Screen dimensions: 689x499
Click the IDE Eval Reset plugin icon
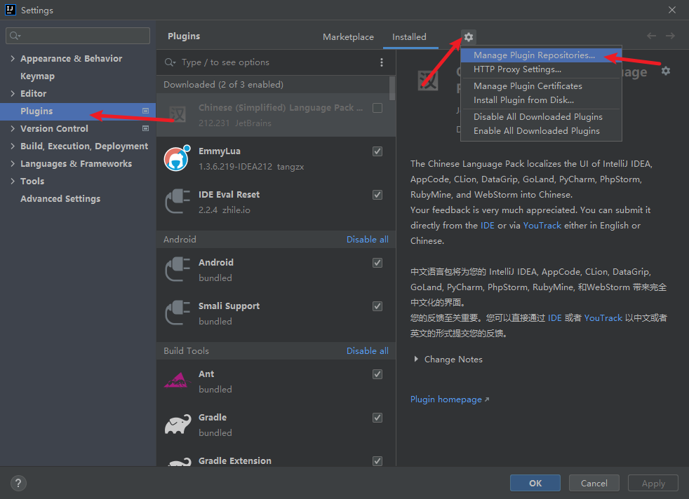point(177,201)
